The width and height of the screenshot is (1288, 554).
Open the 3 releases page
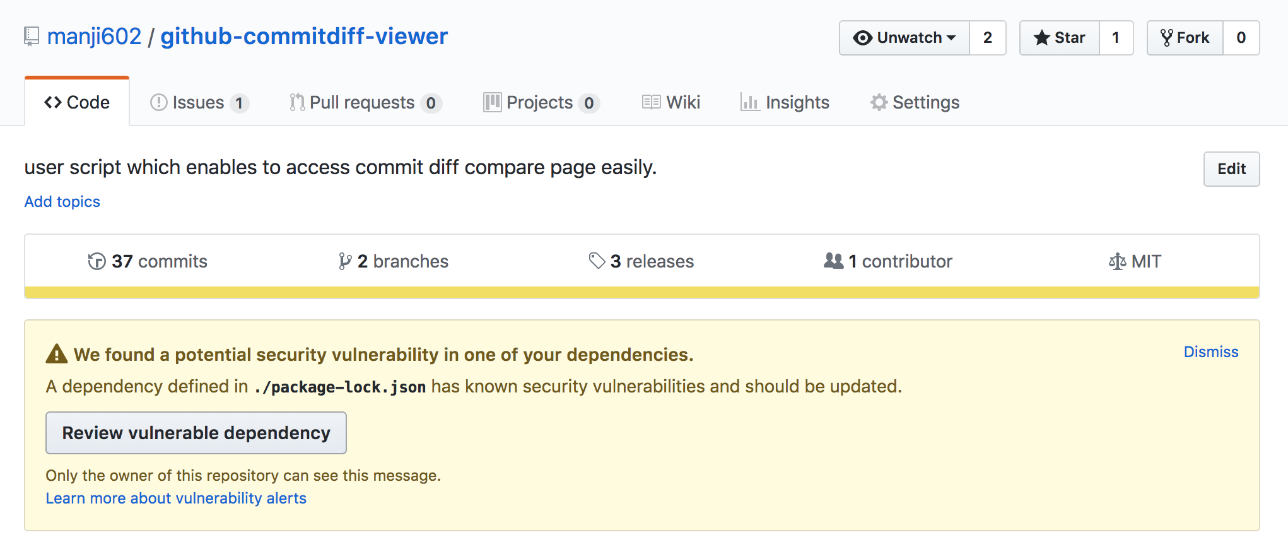click(x=641, y=261)
